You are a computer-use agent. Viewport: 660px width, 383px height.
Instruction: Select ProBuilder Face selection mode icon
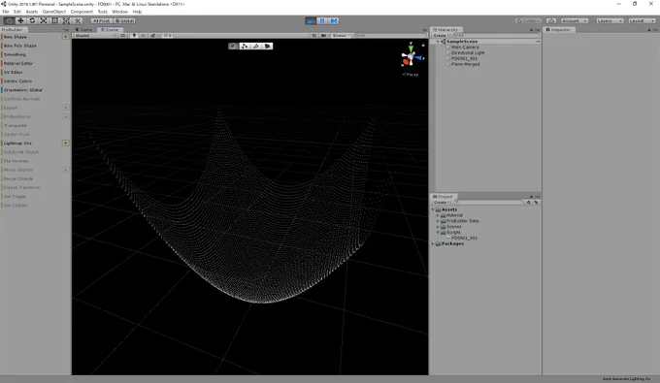(267, 46)
